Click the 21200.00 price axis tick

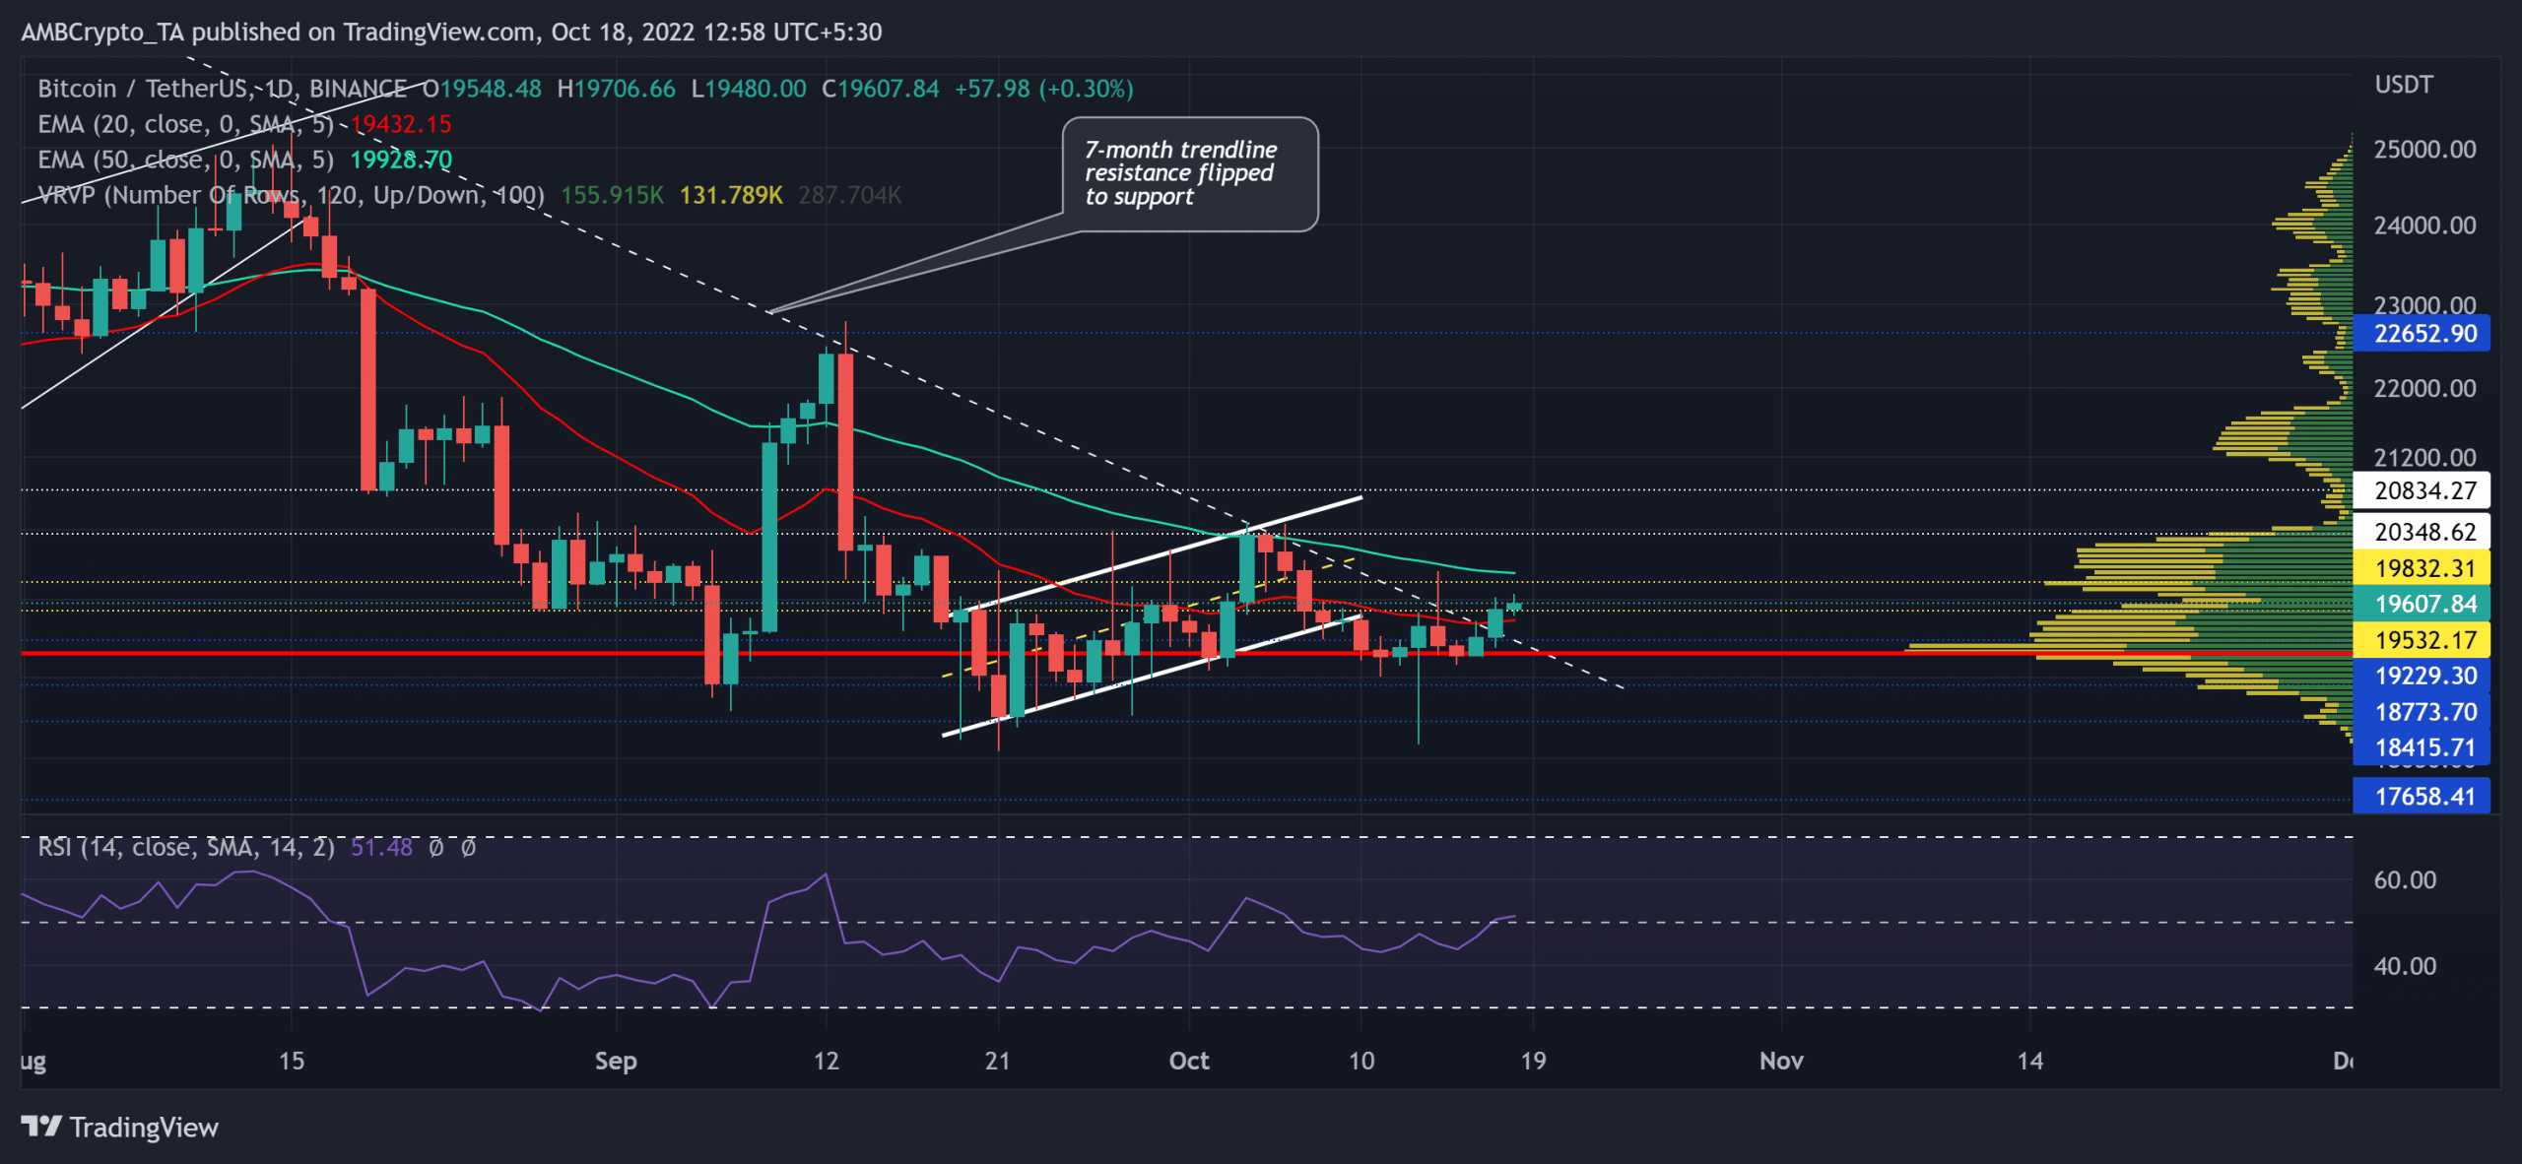[x=2424, y=457]
